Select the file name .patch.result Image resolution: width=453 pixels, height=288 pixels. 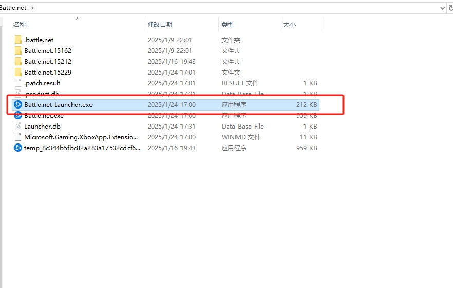point(42,83)
